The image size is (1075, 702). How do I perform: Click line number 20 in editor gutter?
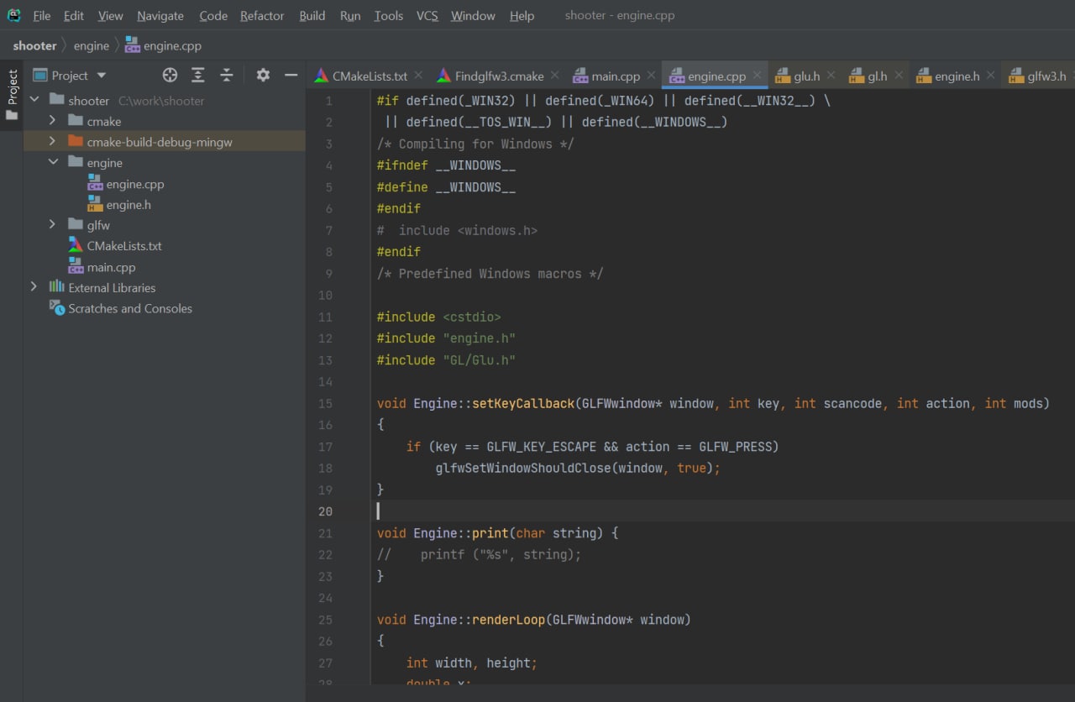click(x=325, y=511)
